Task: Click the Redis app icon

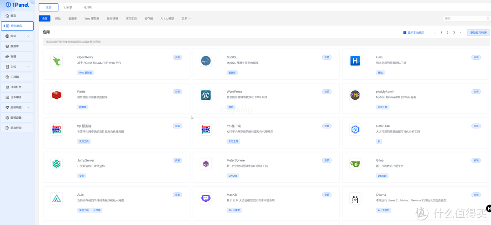Action: 56,95
